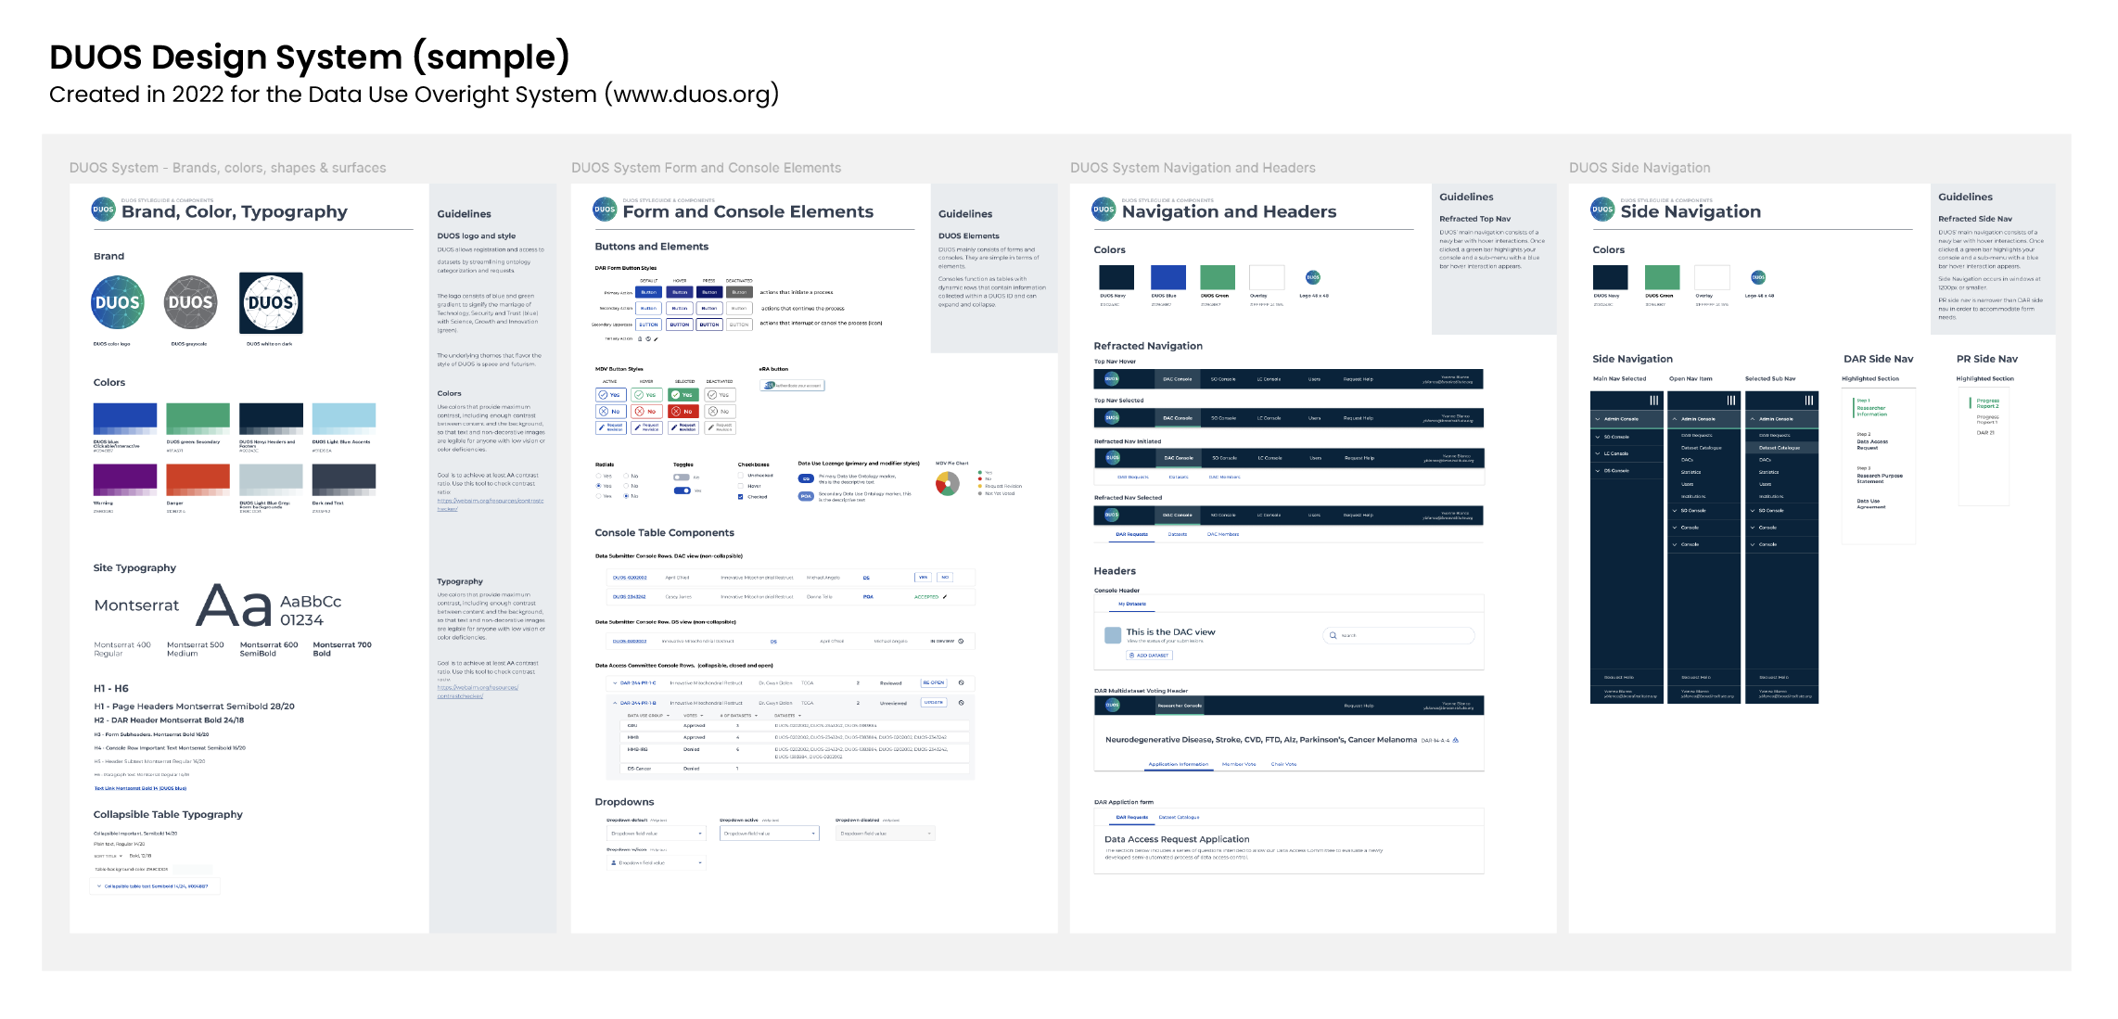The image size is (2118, 1019).
Task: Open the default dropdown field
Action: [x=656, y=834]
